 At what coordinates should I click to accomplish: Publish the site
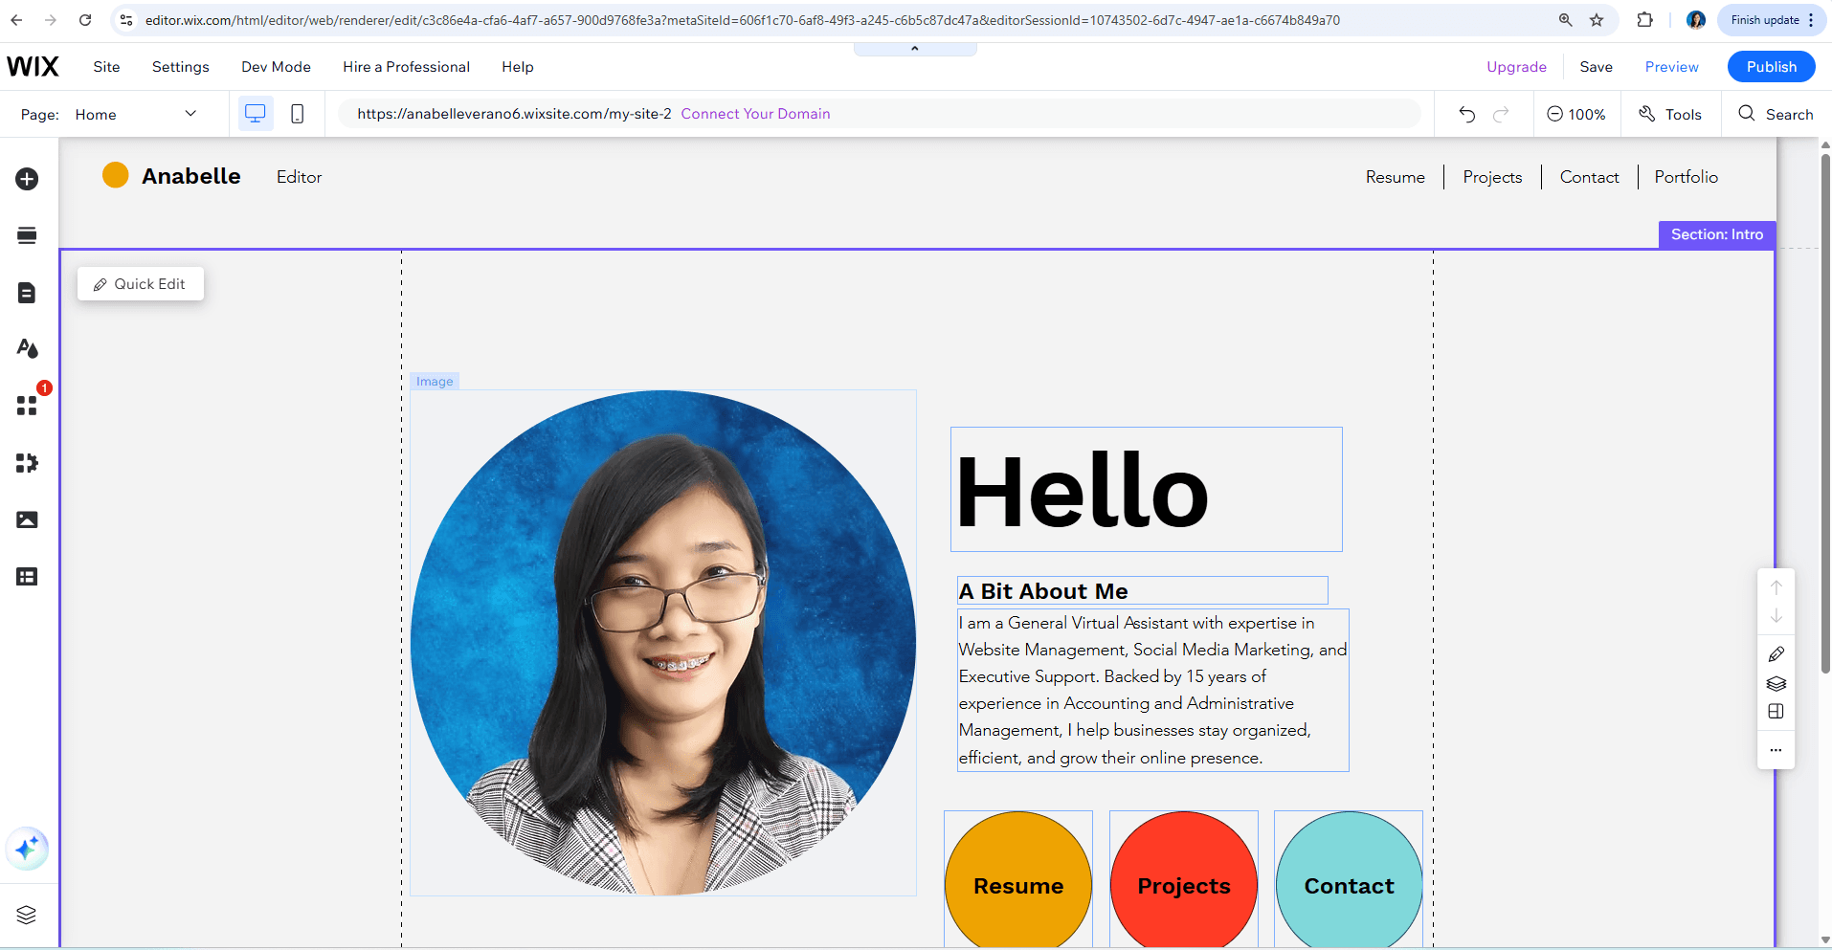coord(1771,66)
